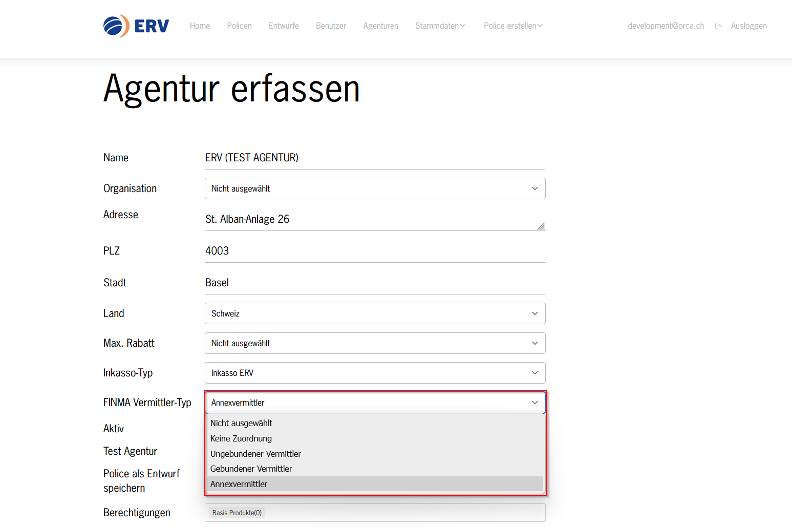792x527 pixels.
Task: Open the Max. Rabatt dropdown
Action: pos(375,343)
